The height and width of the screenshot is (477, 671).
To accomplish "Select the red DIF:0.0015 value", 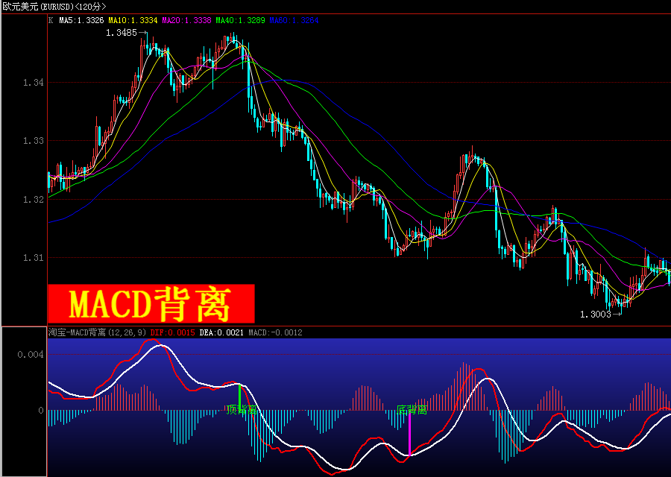I will (x=172, y=332).
